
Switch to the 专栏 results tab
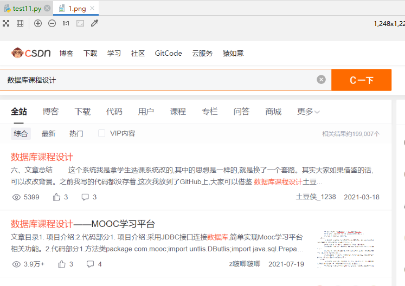pos(210,112)
